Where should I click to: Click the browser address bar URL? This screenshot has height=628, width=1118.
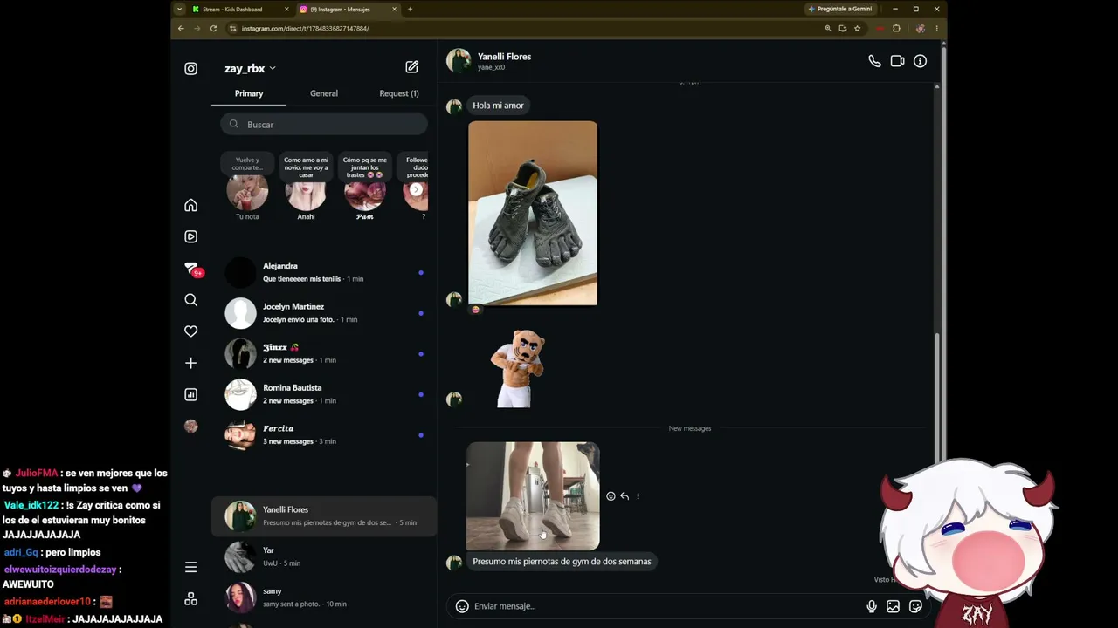click(305, 29)
